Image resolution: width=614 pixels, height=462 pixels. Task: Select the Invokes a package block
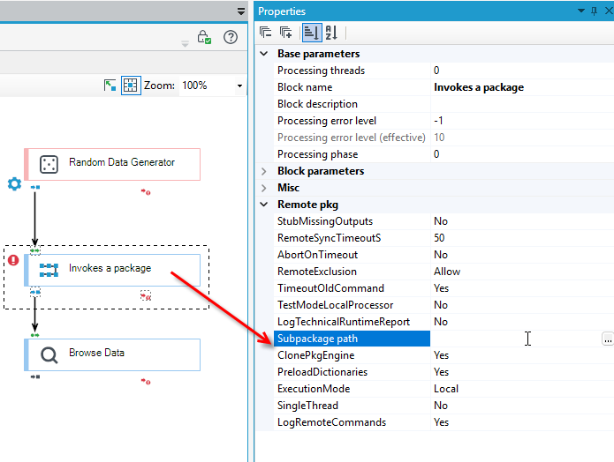pos(112,270)
